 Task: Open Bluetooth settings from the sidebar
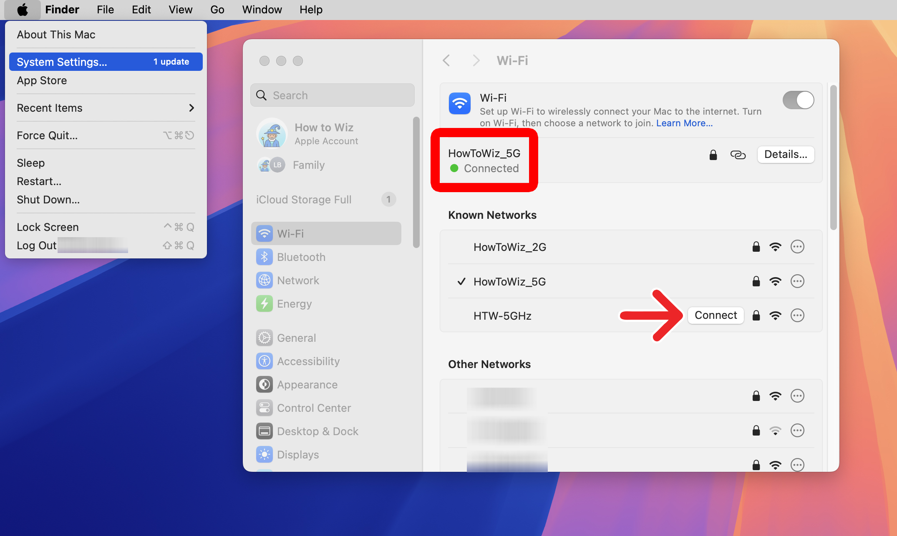301,257
